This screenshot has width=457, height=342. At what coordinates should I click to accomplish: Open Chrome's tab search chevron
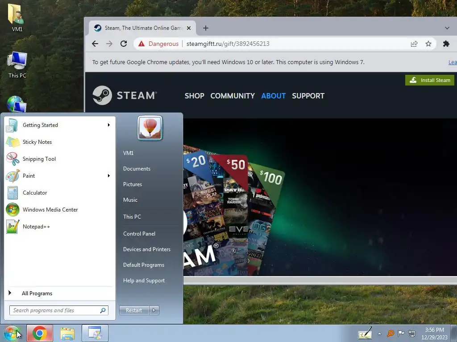447,28
